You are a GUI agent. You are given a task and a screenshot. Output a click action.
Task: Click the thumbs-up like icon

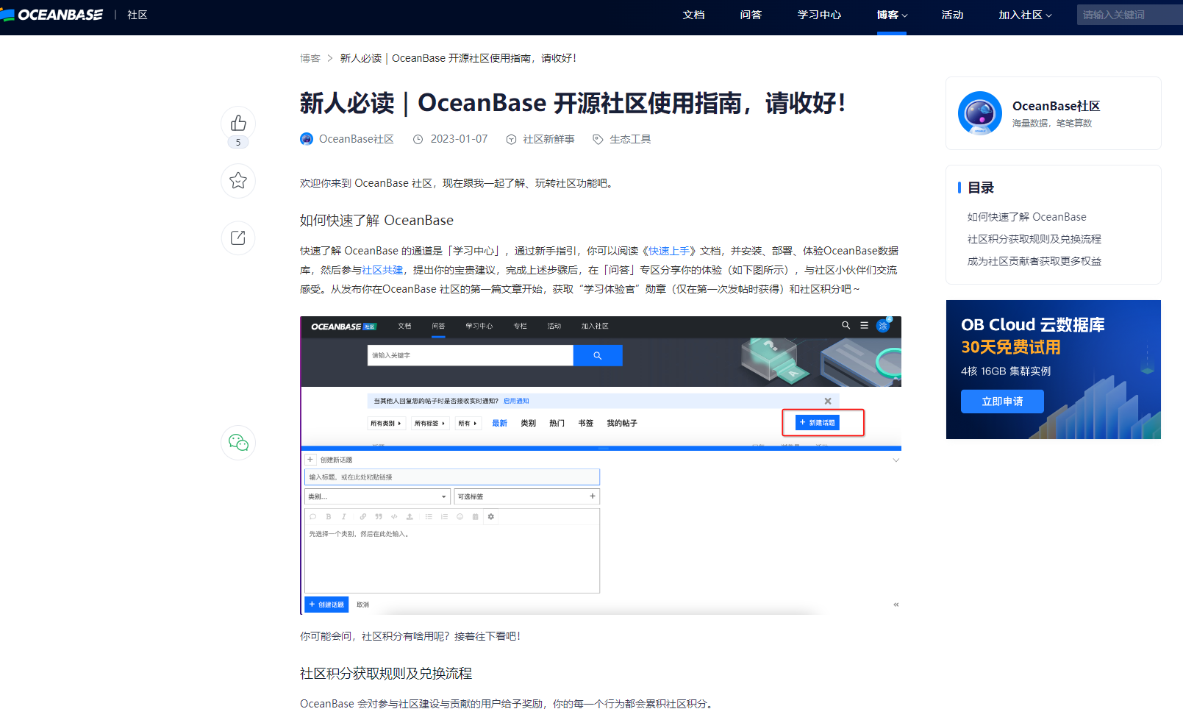[238, 123]
